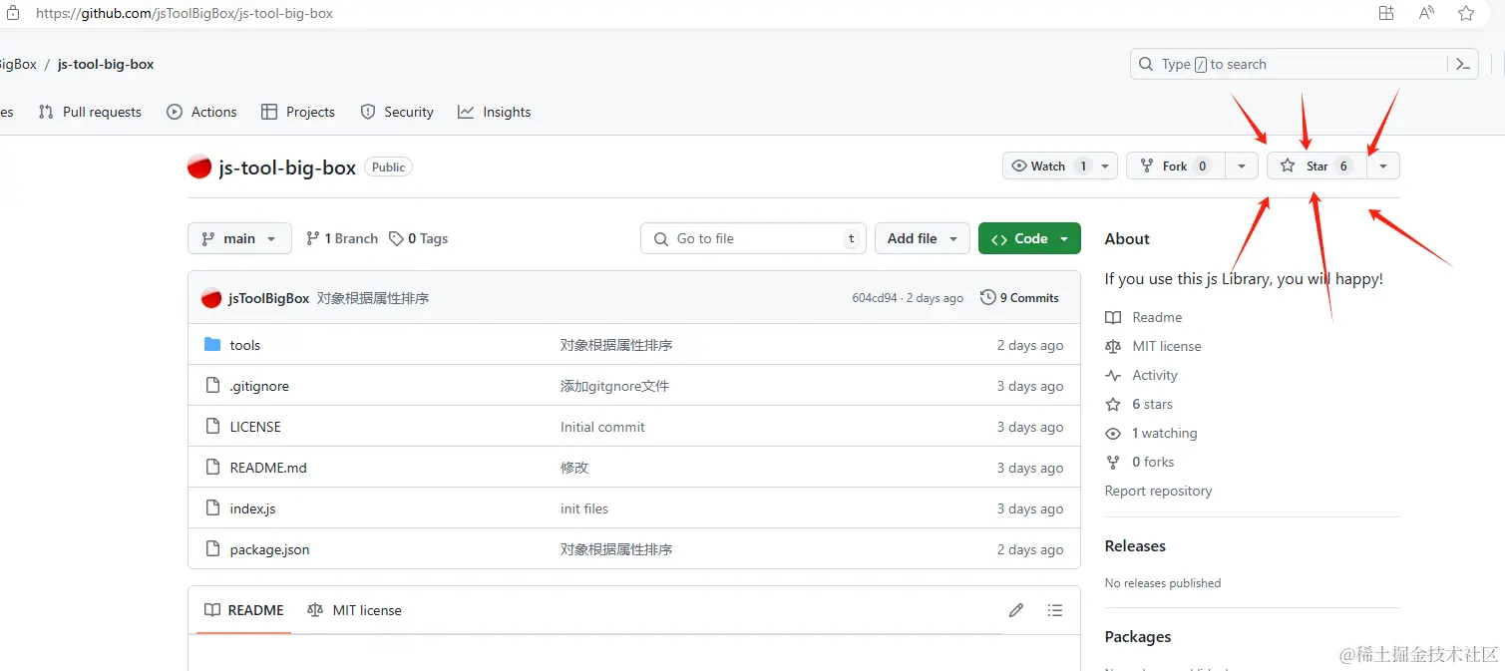
Task: Star the js-tool-big-box repository
Action: coord(1316,166)
